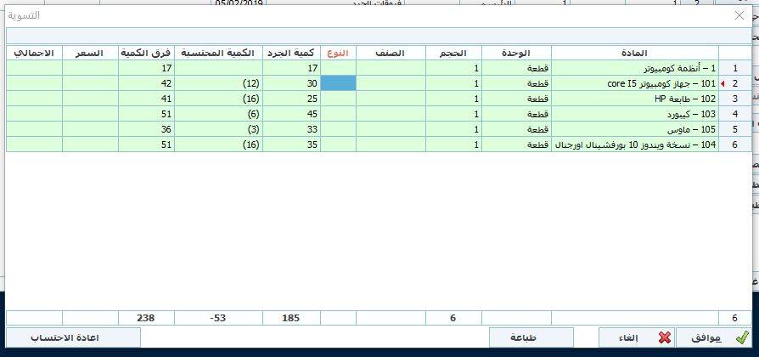This screenshot has height=357, width=759.
Task: Click the red النوع column header
Action: pyautogui.click(x=338, y=53)
